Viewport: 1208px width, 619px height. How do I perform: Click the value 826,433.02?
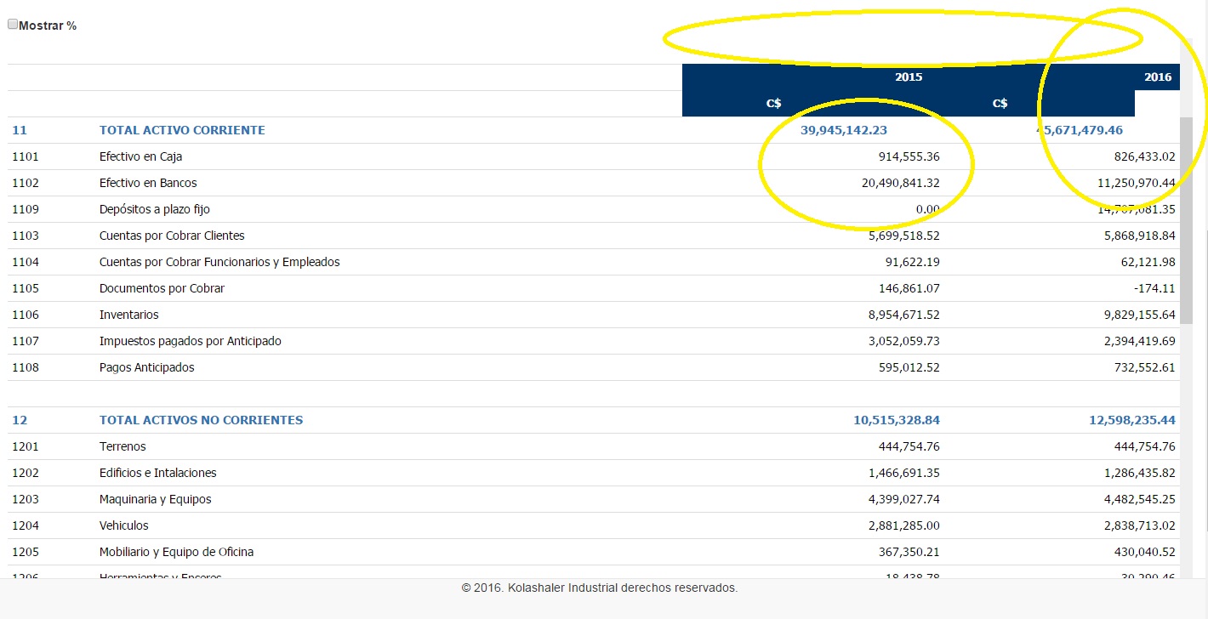click(x=1144, y=156)
